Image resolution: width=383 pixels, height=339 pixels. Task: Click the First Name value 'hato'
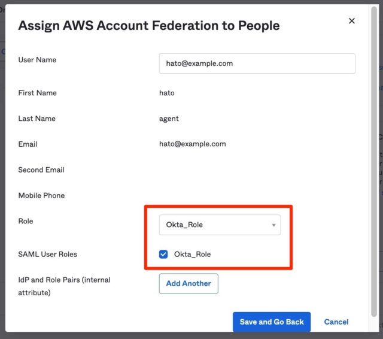click(167, 93)
